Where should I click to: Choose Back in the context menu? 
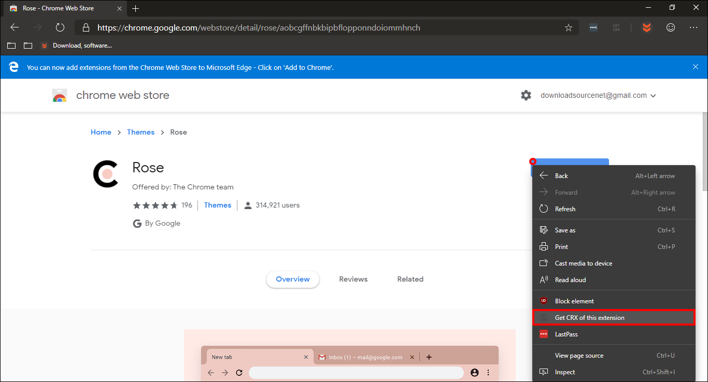614,176
